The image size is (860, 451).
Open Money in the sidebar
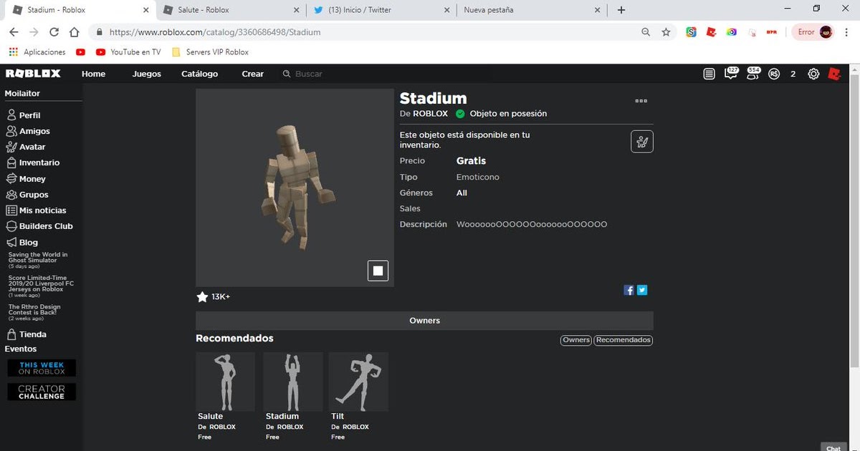coord(26,179)
